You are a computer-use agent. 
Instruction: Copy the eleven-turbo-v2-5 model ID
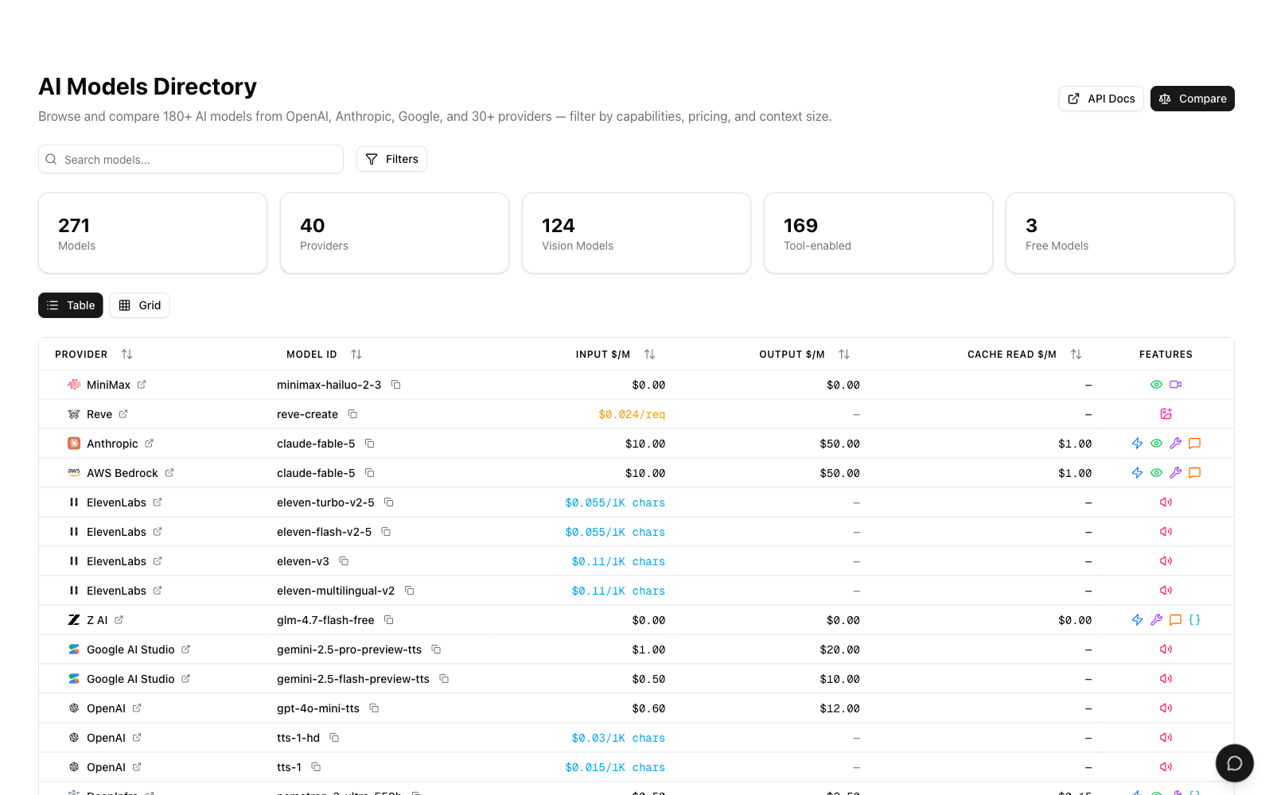click(x=389, y=502)
